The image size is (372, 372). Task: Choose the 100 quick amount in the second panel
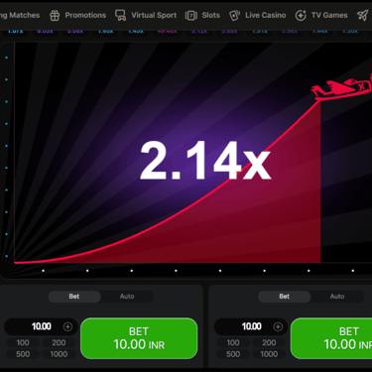coord(233,342)
